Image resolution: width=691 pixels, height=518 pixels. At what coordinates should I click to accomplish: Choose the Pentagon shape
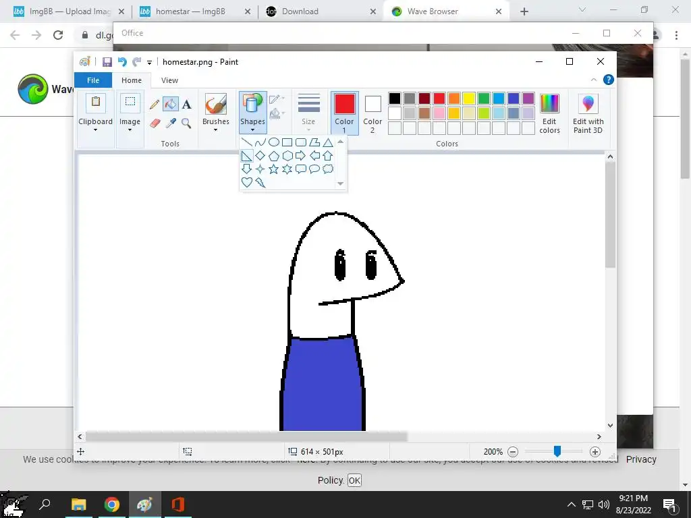coord(274,156)
